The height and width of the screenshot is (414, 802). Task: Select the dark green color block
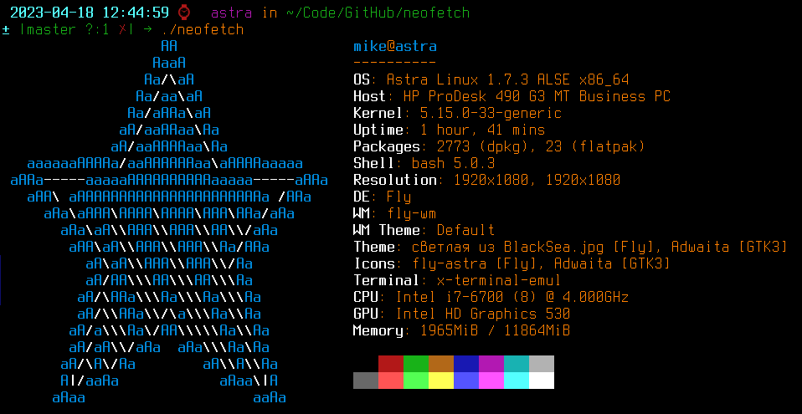coord(416,364)
